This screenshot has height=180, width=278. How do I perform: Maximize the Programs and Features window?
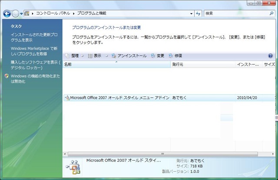pyautogui.click(x=259, y=3)
